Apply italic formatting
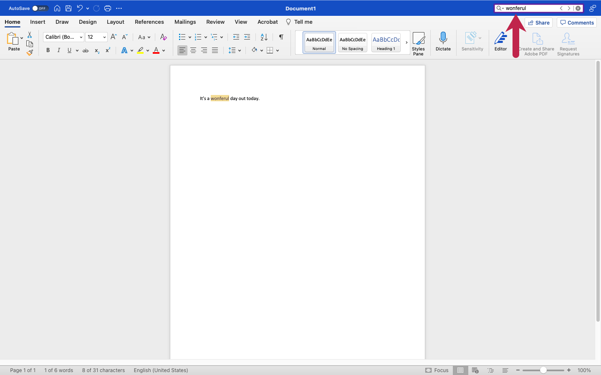The image size is (601, 375). click(x=58, y=50)
